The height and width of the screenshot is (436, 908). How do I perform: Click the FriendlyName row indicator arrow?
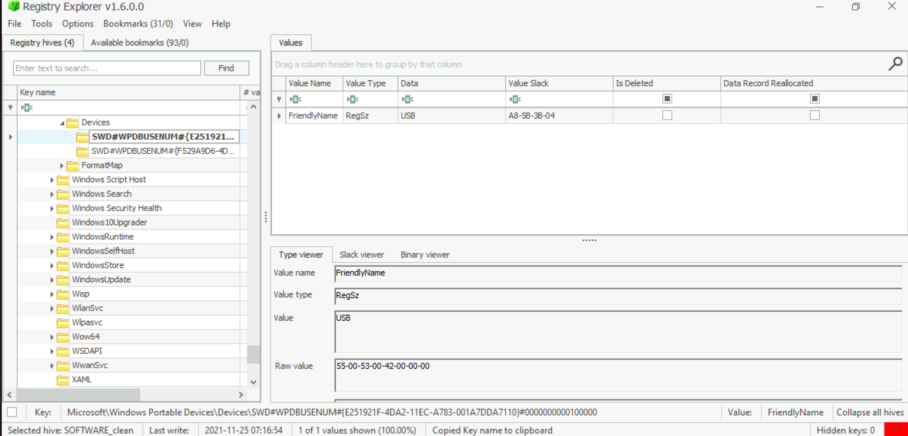279,116
